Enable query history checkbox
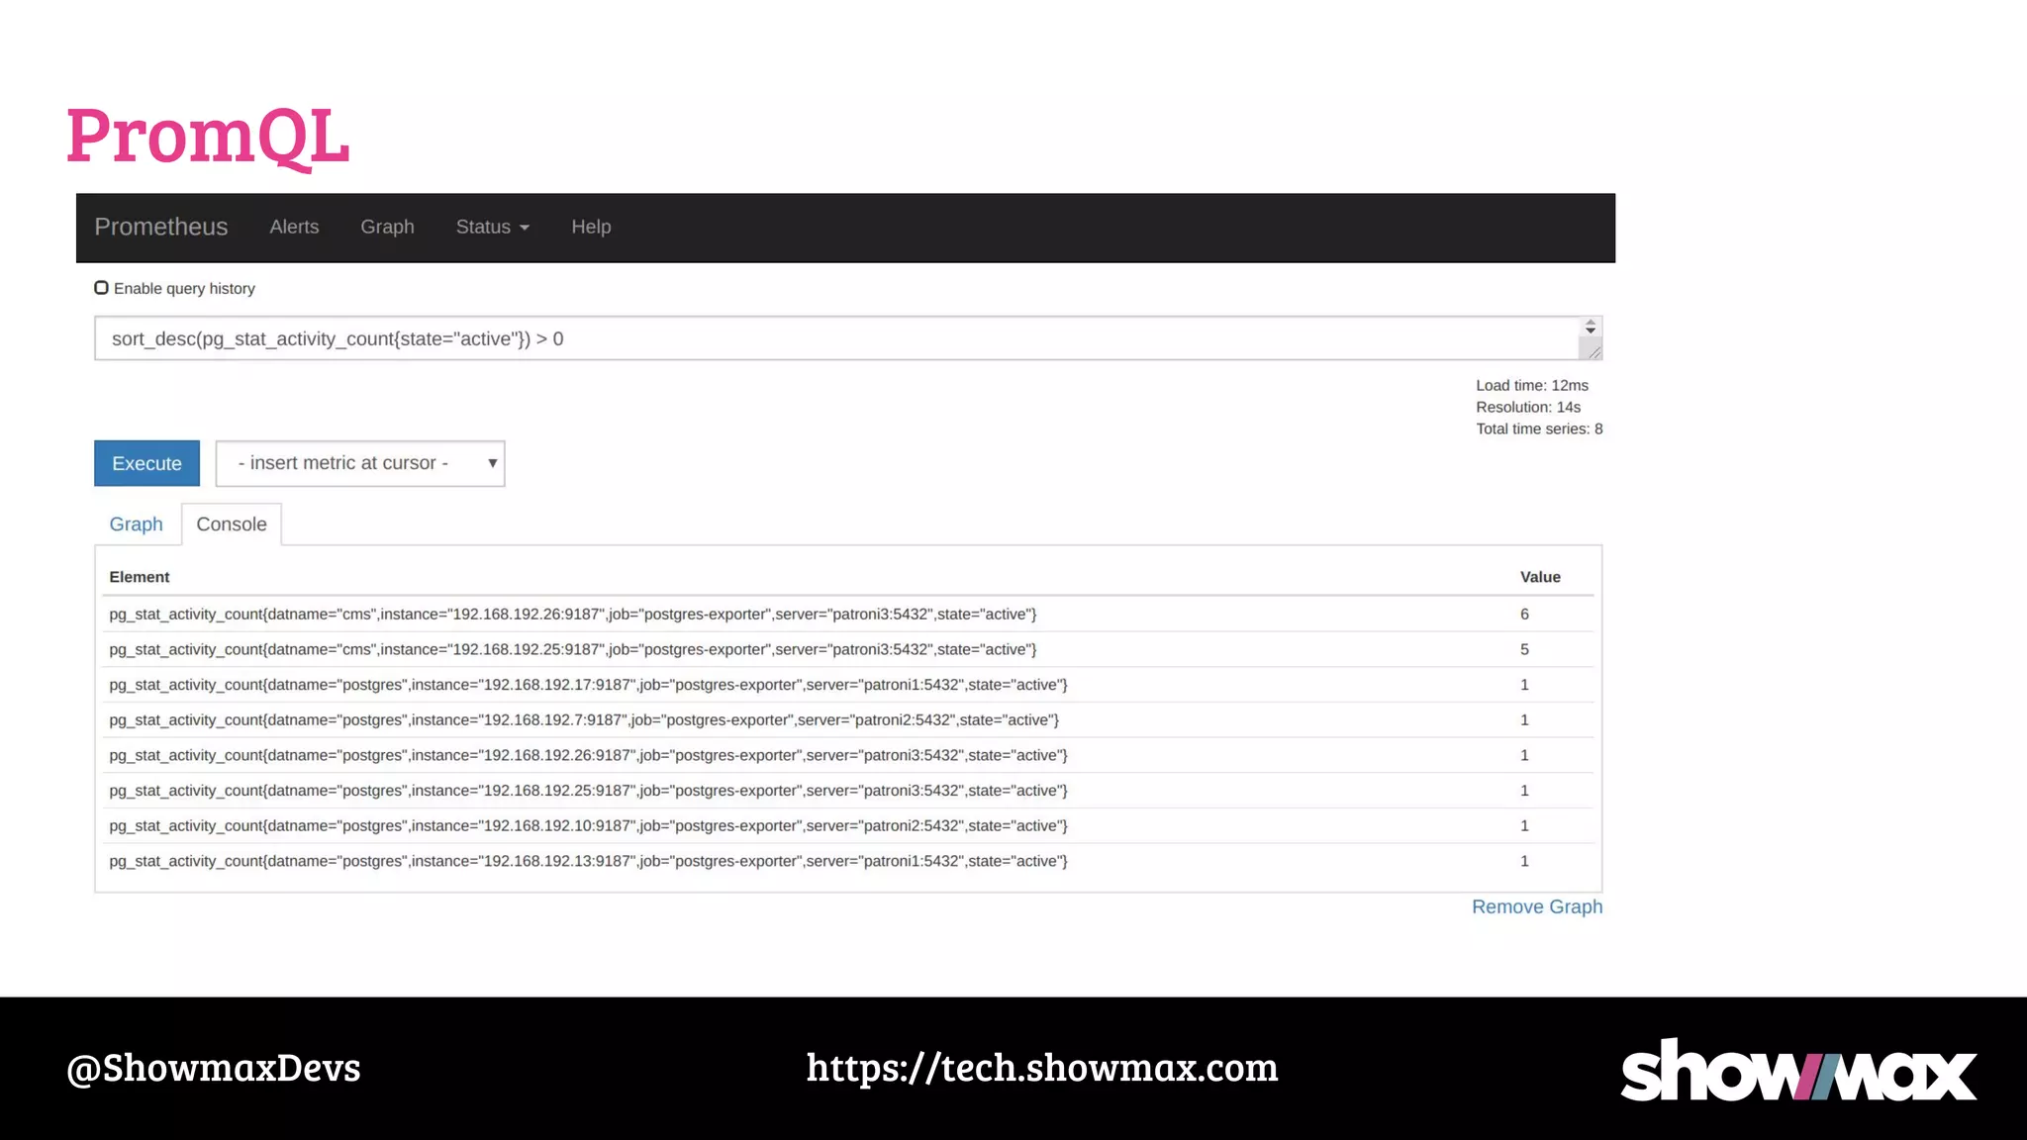2027x1140 pixels. pyautogui.click(x=101, y=288)
